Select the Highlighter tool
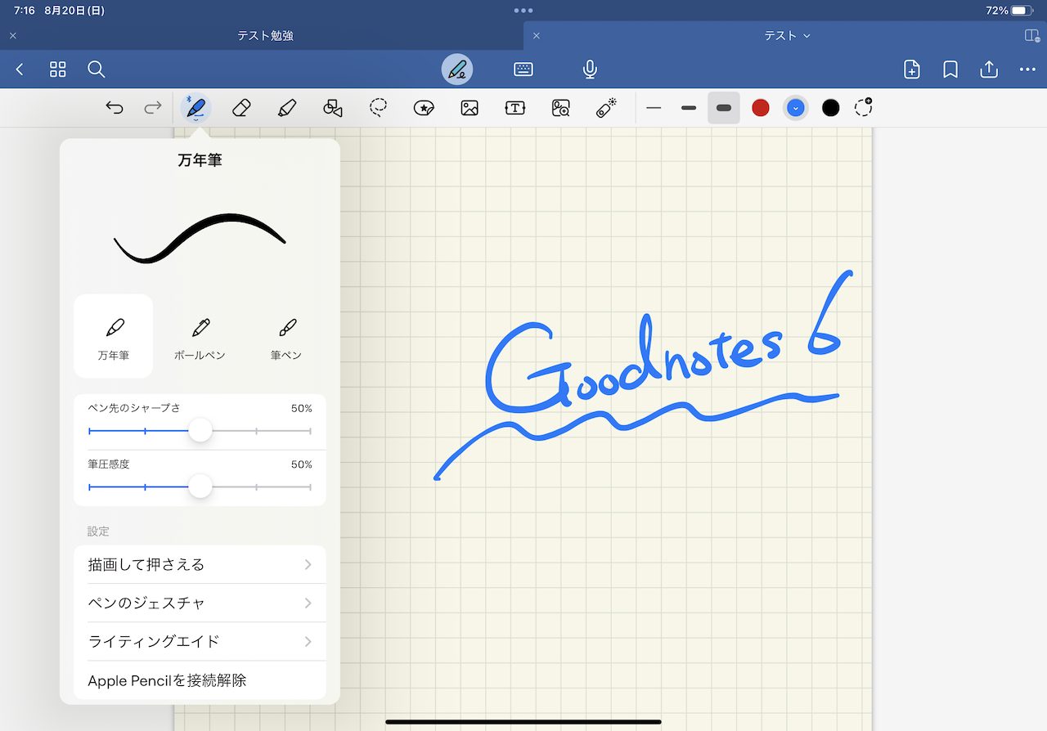The height and width of the screenshot is (731, 1047). pyautogui.click(x=287, y=108)
